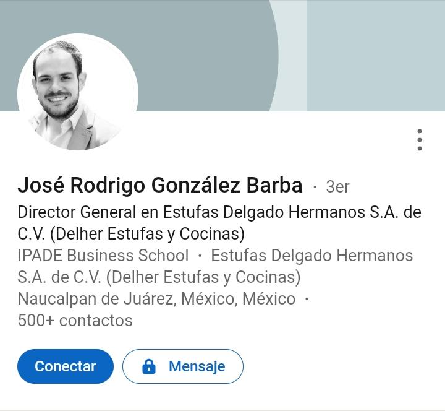Send a message via Mensaje button
The height and width of the screenshot is (411, 445).
click(183, 366)
